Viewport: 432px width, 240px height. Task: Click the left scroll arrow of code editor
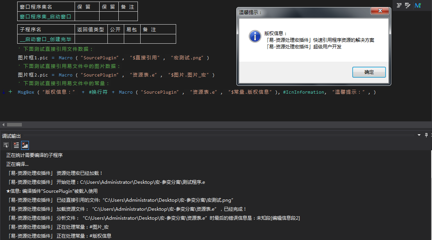pyautogui.click(x=3, y=124)
